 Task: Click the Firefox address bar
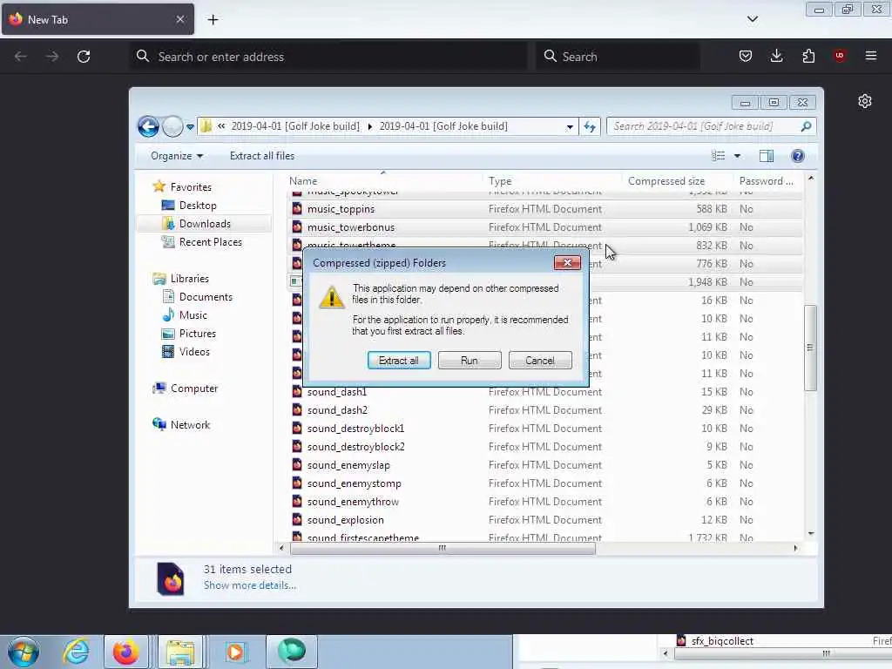(328, 57)
